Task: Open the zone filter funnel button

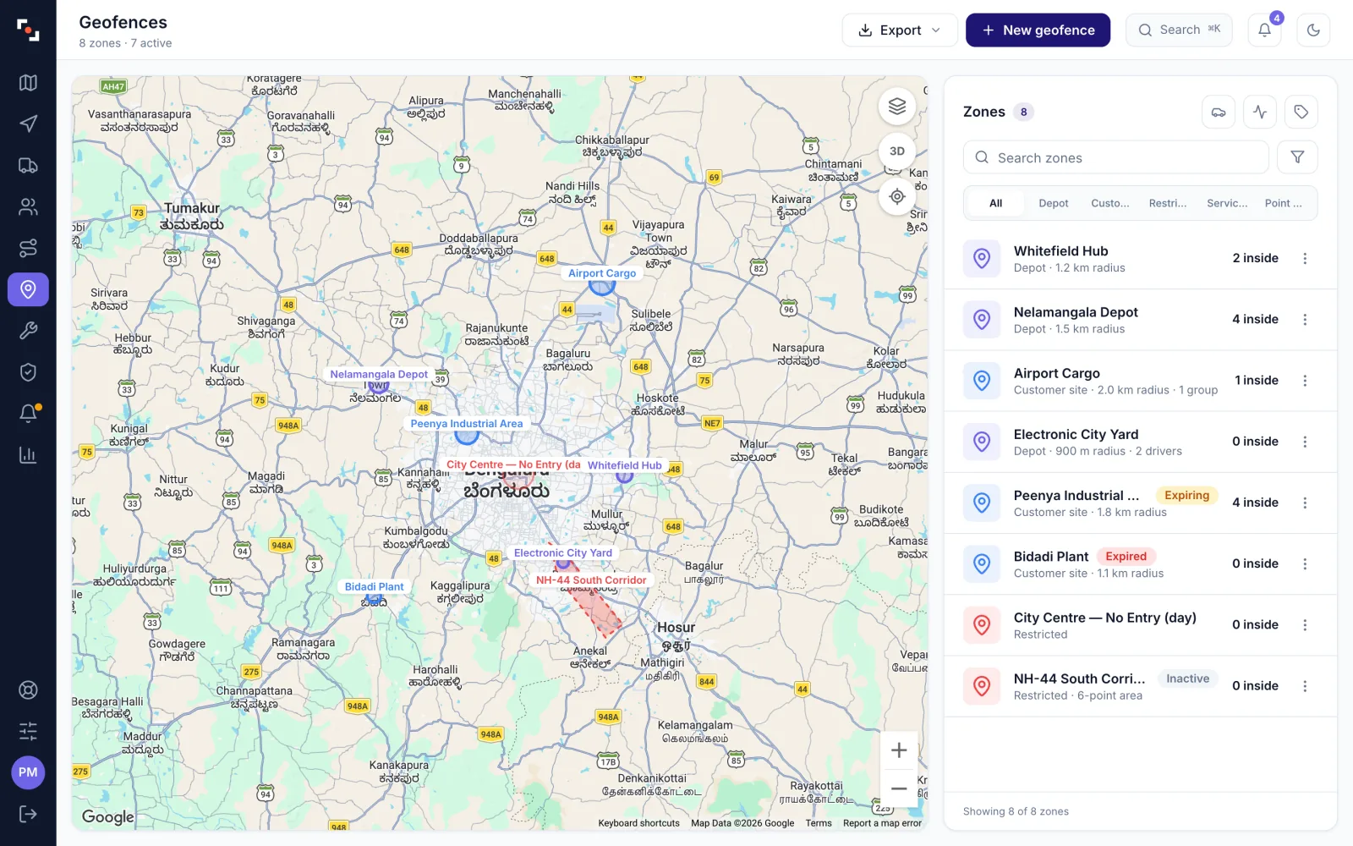Action: [1297, 157]
